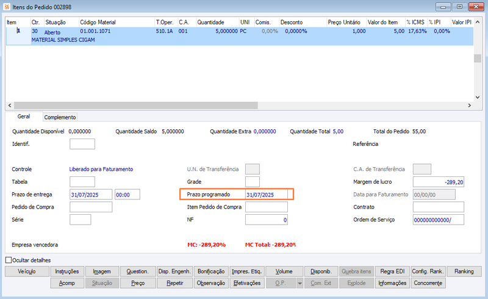Click the ICMS value 17,63%

[x=417, y=31]
